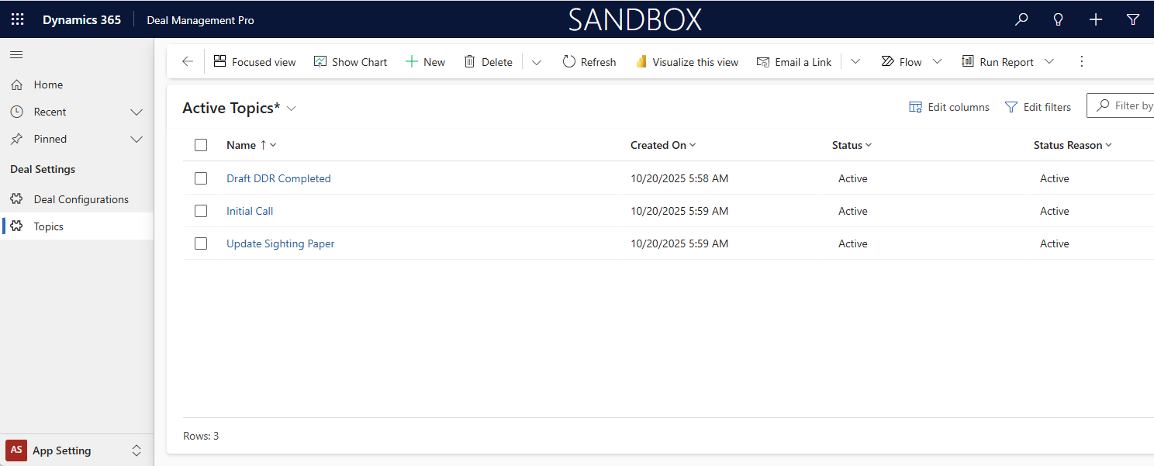This screenshot has width=1154, height=466.
Task: Expand the Recent section in sidebar
Action: tap(136, 112)
